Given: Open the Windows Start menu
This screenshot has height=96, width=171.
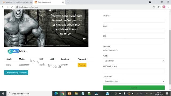Looking at the screenshot, I should click(3, 94).
